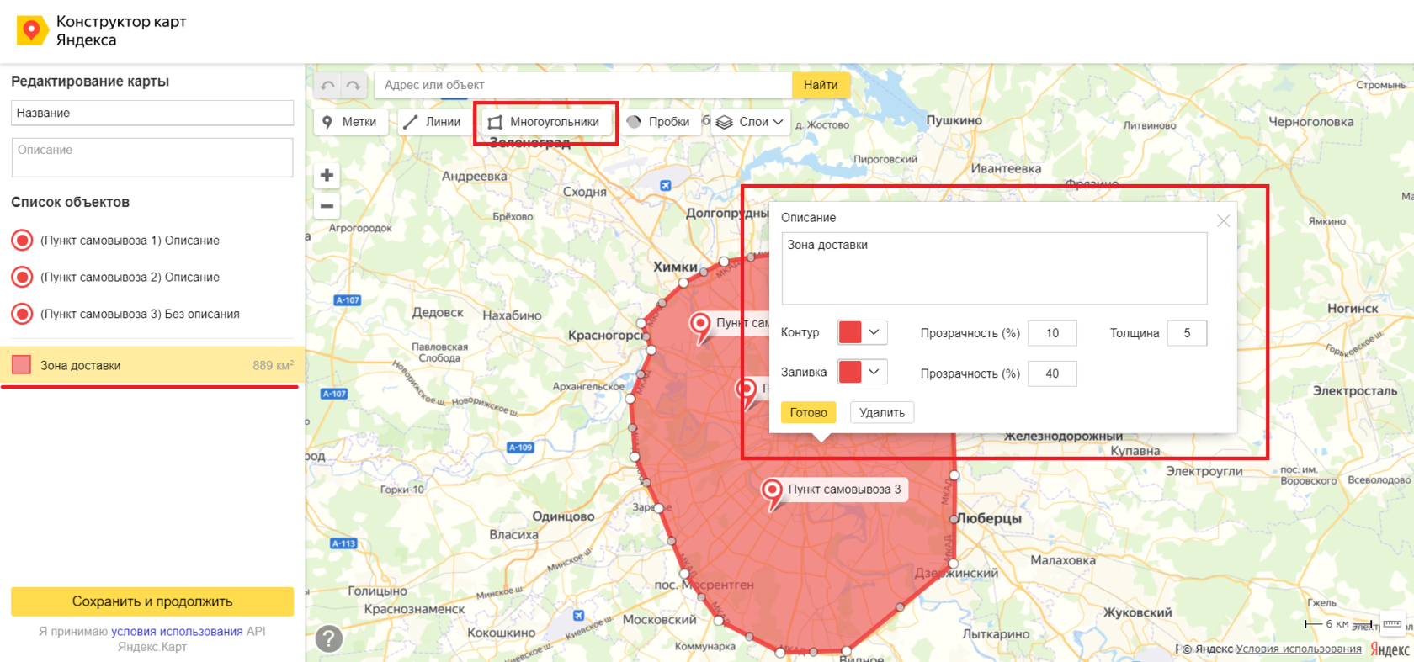Screen dimensions: 1414x662
Task: Zoom out with the minus button
Action: [327, 206]
